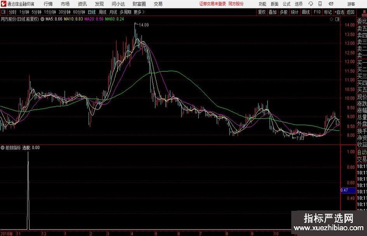Screen dimensions: 367x236
Task: Open the mobile phone icon
Action: coord(320,4)
